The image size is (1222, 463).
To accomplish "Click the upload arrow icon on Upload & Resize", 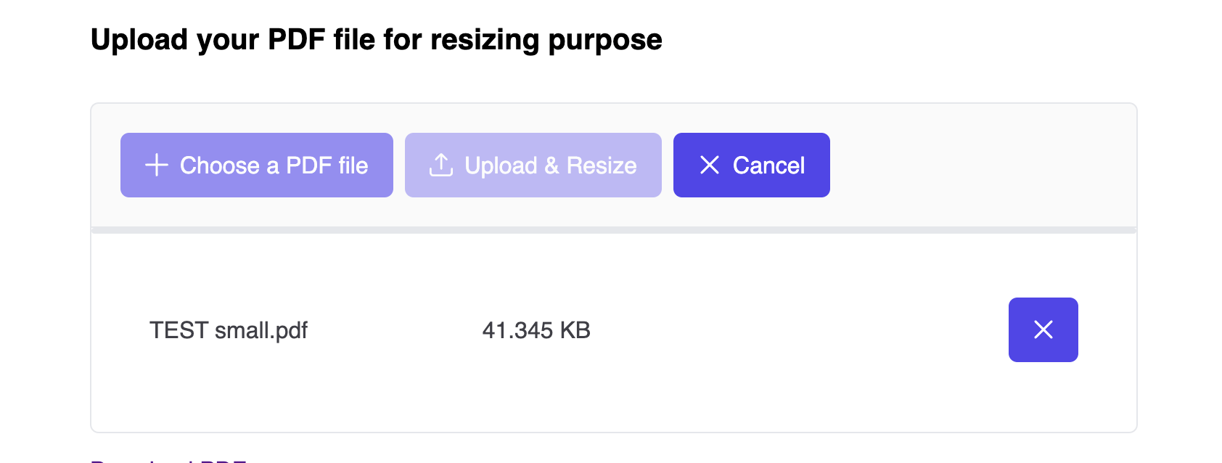I will tap(441, 165).
